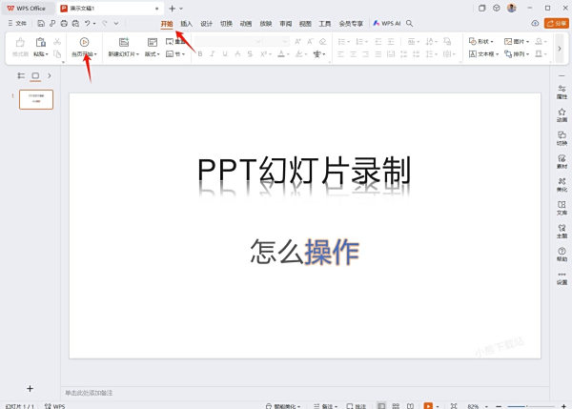Switch to slide thumbnail view in panel
Viewport: 572px width, 409px height.
(x=35, y=75)
